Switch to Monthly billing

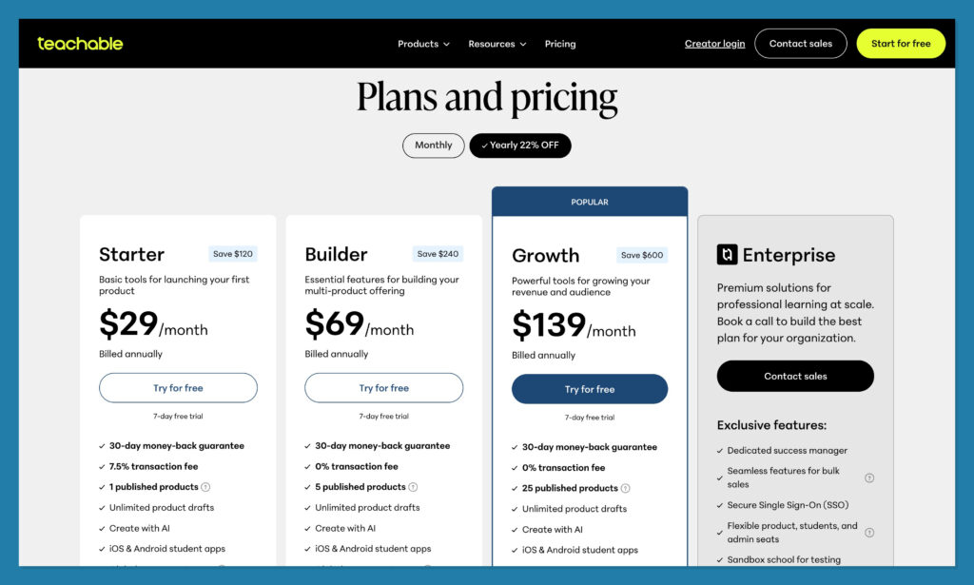tap(434, 146)
